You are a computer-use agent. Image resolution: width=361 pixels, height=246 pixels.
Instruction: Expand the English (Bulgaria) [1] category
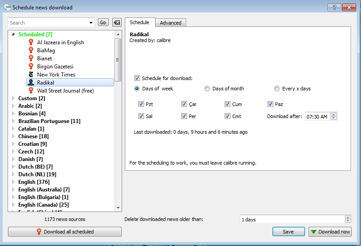point(13,197)
